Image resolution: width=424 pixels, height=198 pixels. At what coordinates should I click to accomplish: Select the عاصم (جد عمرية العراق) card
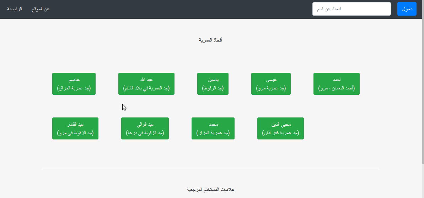pyautogui.click(x=74, y=84)
